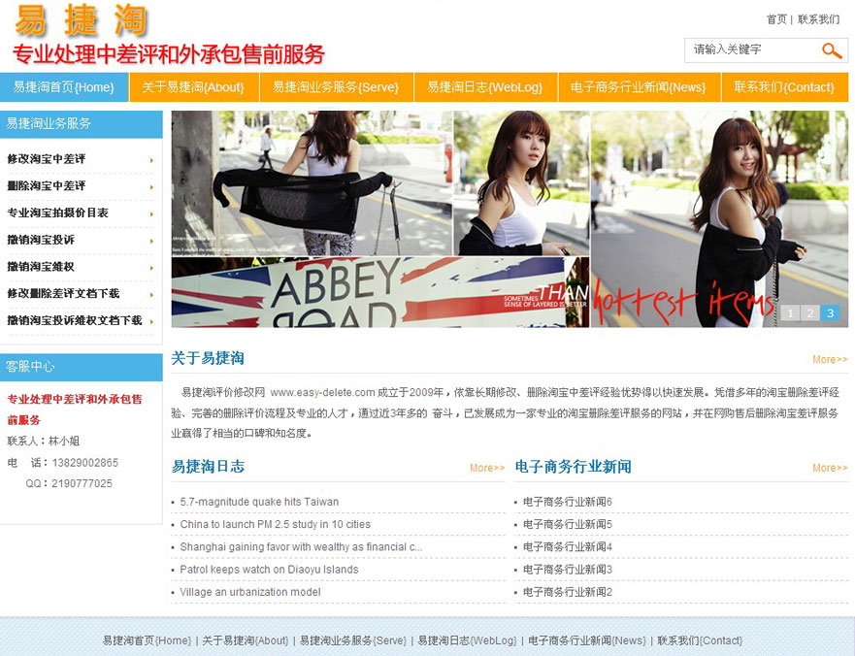Click the orange search magnifier icon

coord(832,50)
